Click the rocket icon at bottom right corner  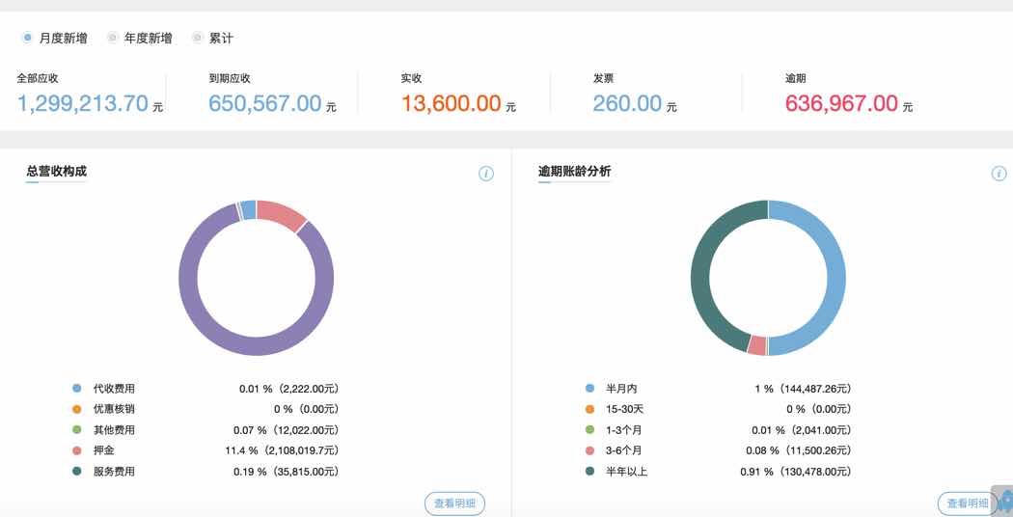(x=1003, y=501)
